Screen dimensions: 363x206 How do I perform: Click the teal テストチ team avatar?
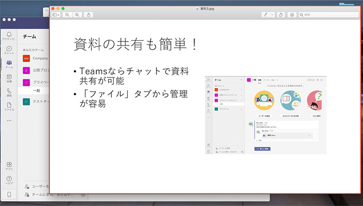coord(26,102)
